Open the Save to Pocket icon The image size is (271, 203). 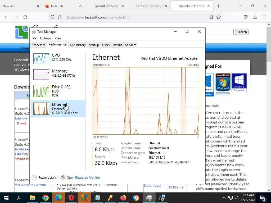pyautogui.click(x=246, y=17)
